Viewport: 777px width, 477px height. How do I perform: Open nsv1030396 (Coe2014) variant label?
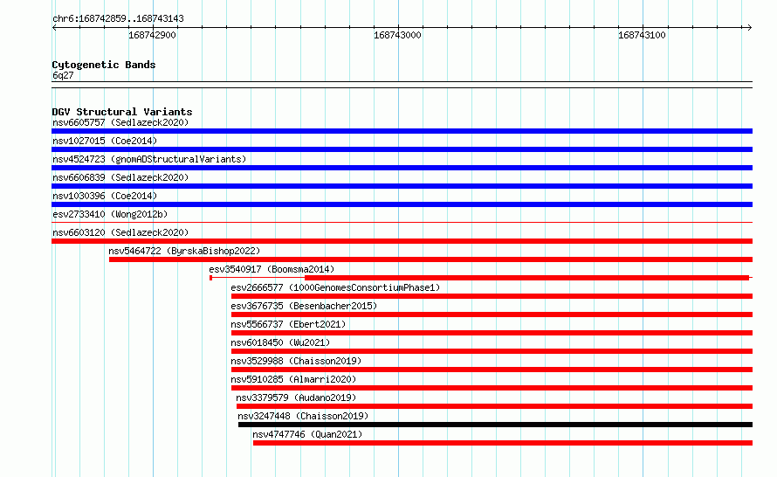point(105,196)
